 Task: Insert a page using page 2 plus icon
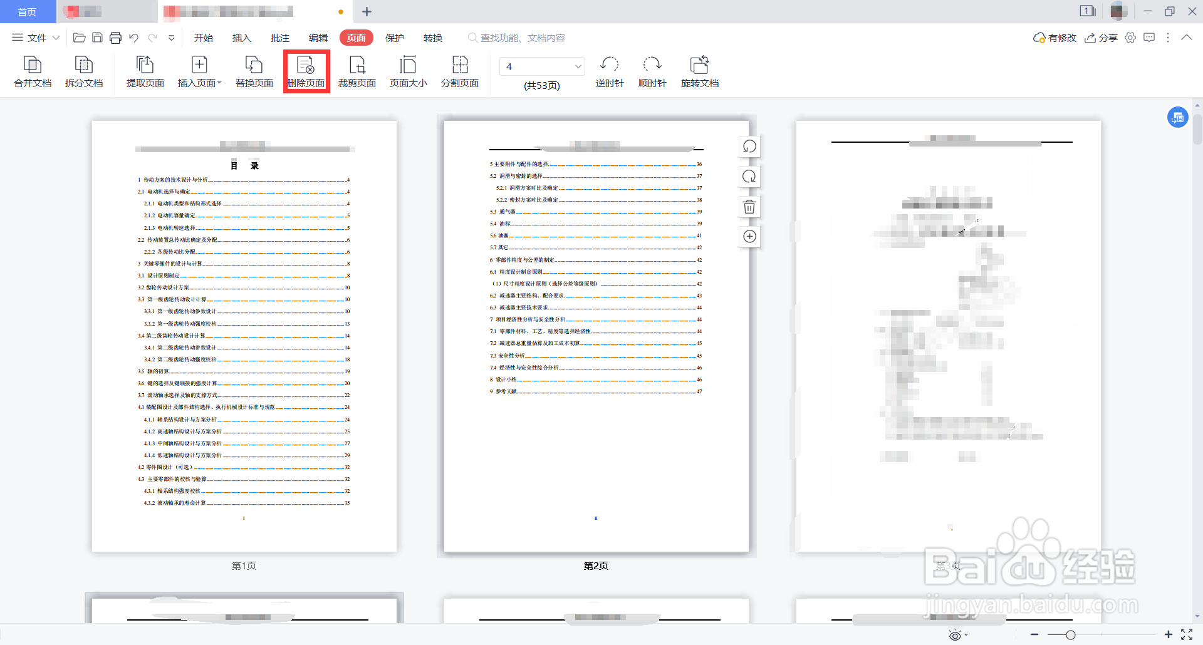[x=749, y=236]
